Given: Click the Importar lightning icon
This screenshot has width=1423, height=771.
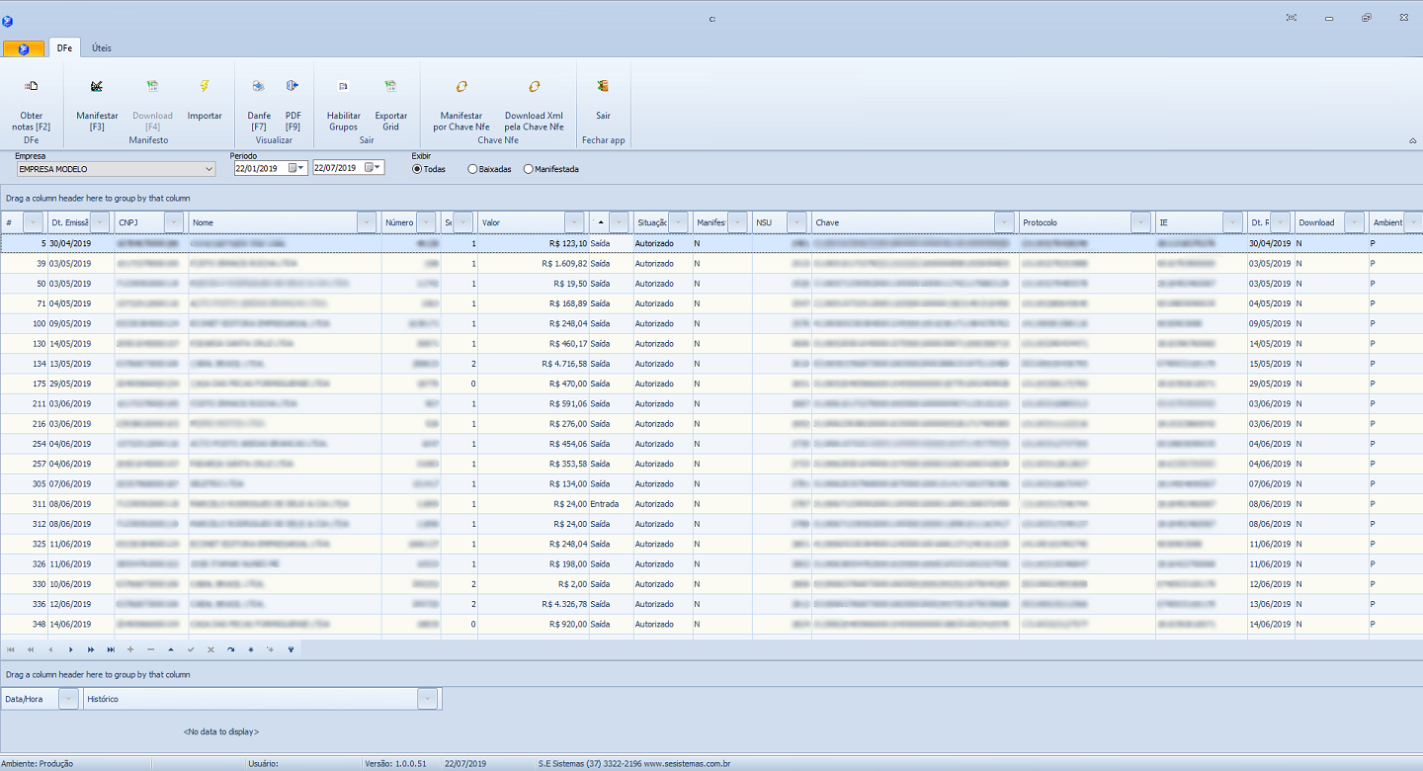Looking at the screenshot, I should [205, 87].
